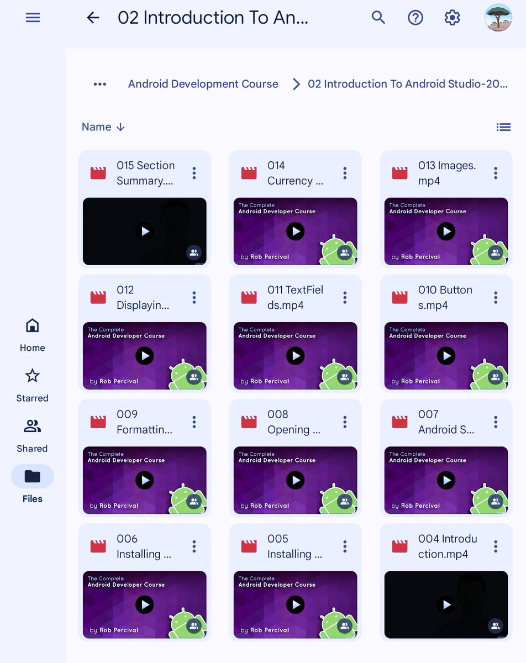The width and height of the screenshot is (526, 663).
Task: Open more actions for 012 Displaying
Action: (194, 297)
